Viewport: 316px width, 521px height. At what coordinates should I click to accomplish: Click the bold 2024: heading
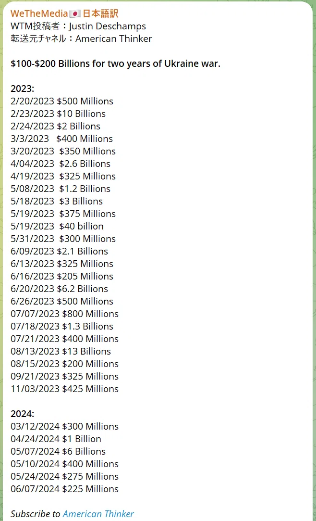pos(22,414)
